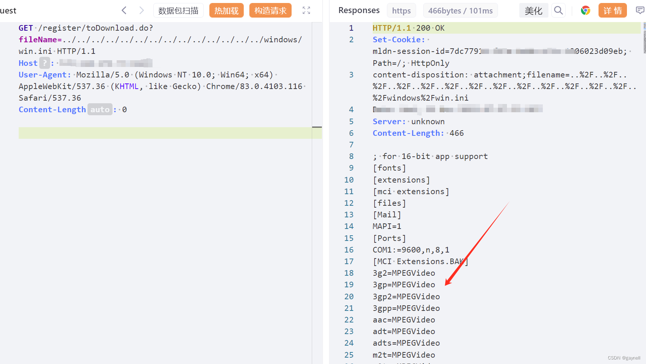Click the [fonts] line
The height and width of the screenshot is (364, 646).
pyautogui.click(x=389, y=168)
